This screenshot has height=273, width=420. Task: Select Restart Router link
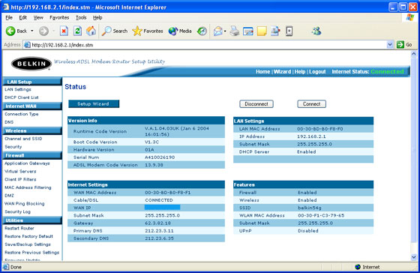tap(19, 228)
